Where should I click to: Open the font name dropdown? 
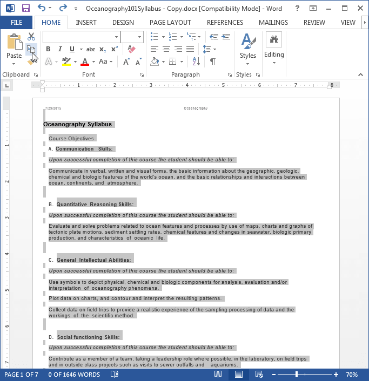point(116,37)
